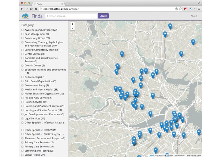Check Drop-in Center (2) checkbox
Screen dimensions: 221x157
22,65
